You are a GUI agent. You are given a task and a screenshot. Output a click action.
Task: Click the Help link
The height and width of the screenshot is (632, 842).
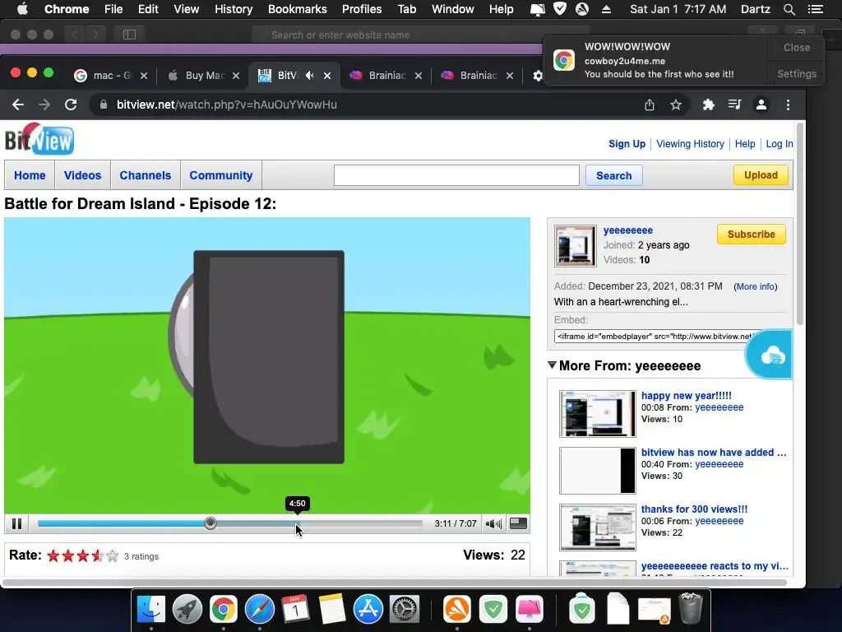745,143
